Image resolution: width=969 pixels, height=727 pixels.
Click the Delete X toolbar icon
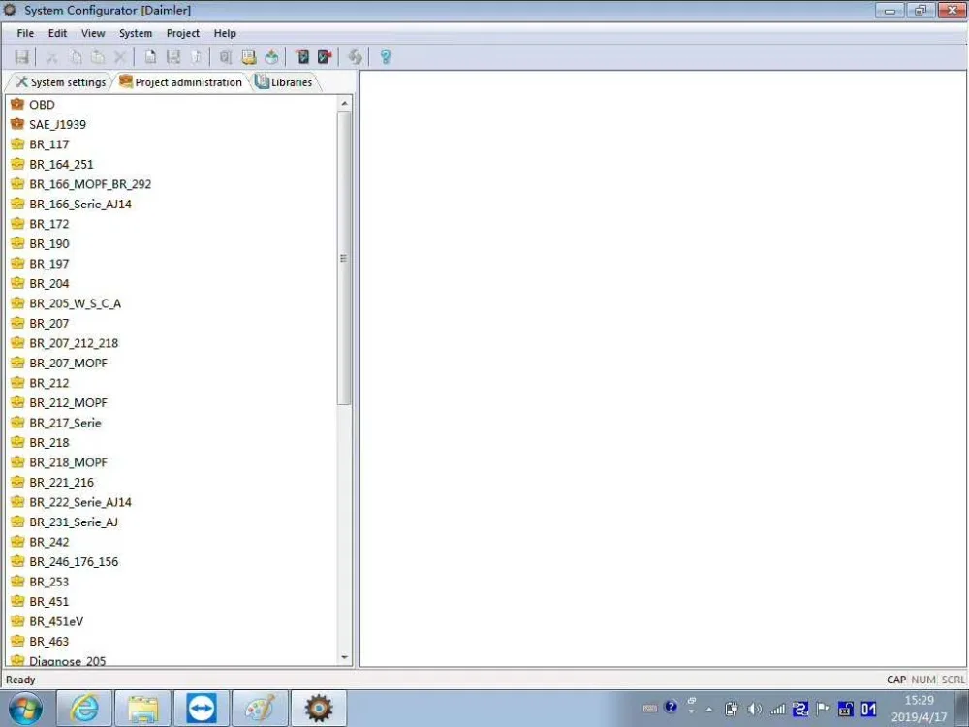click(120, 57)
